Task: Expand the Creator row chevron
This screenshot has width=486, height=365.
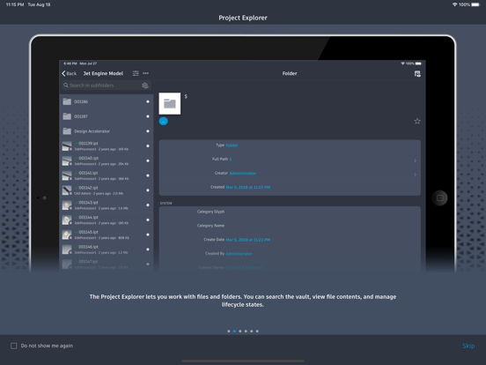Action: click(x=415, y=175)
